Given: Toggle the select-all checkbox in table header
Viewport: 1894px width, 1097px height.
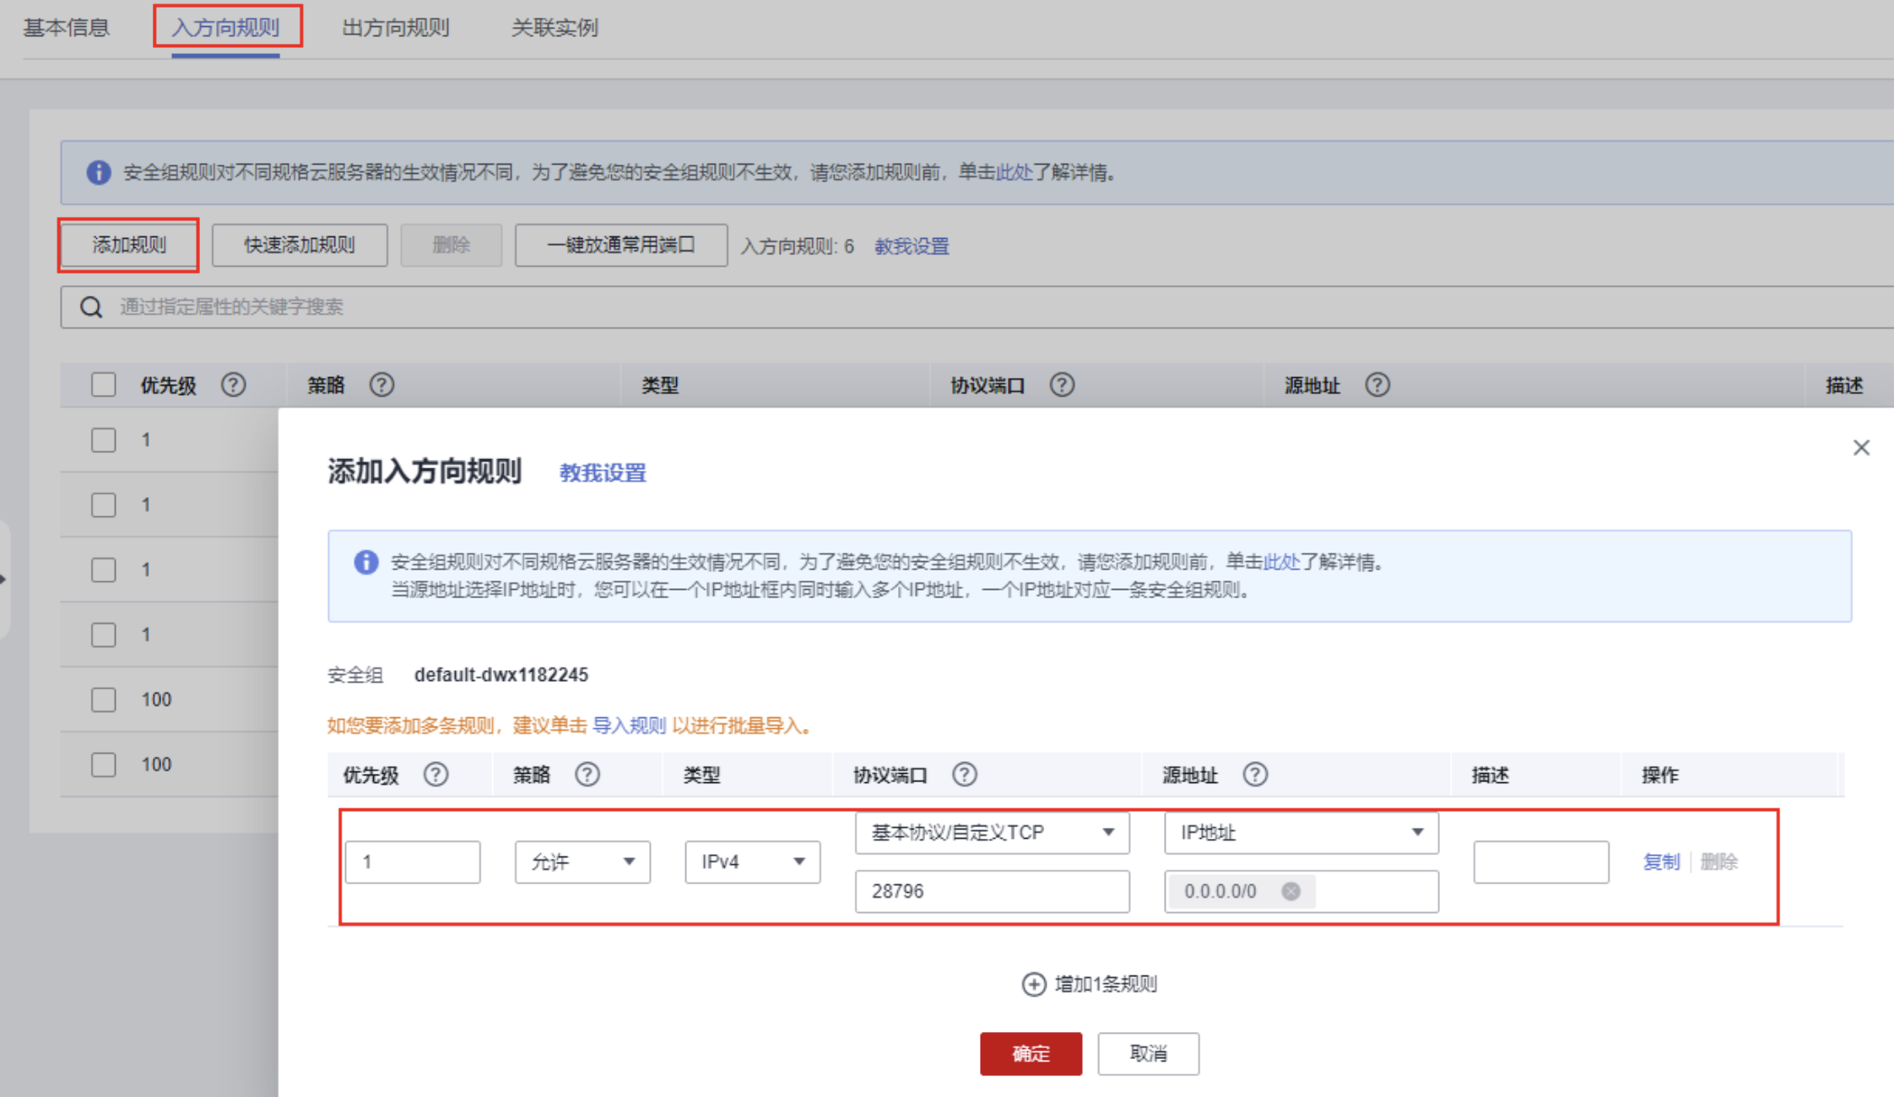Looking at the screenshot, I should [x=104, y=386].
